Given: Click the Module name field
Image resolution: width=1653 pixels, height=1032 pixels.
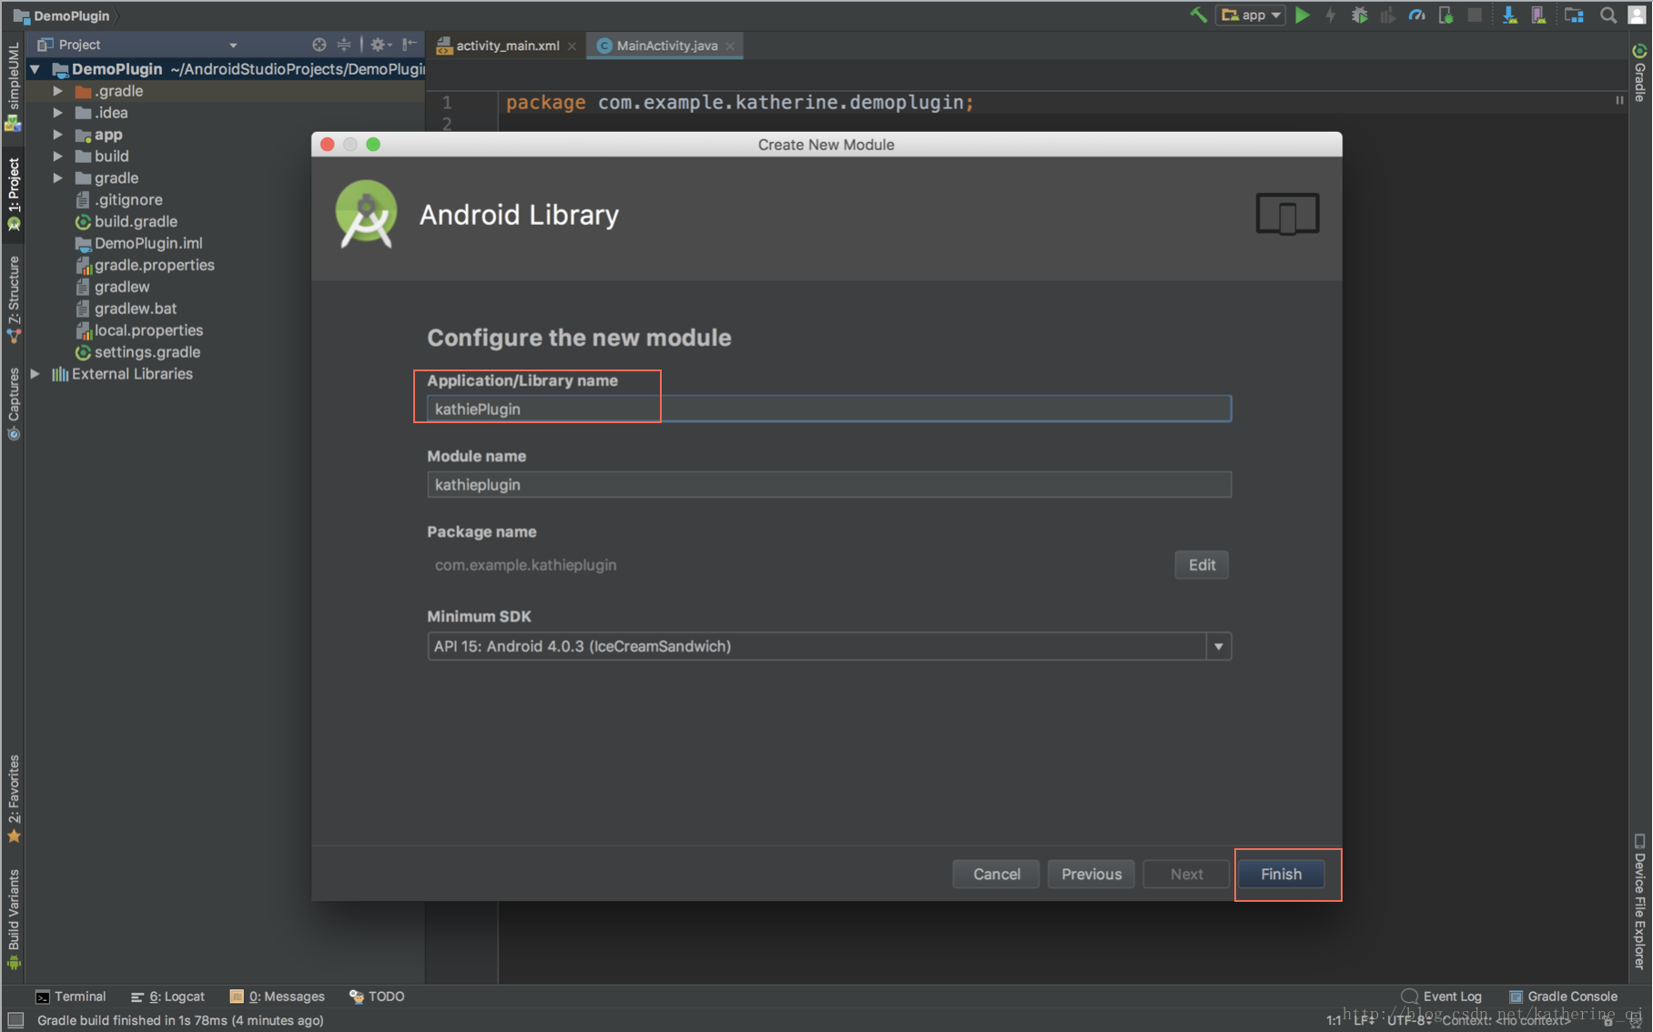Looking at the screenshot, I should tap(828, 484).
